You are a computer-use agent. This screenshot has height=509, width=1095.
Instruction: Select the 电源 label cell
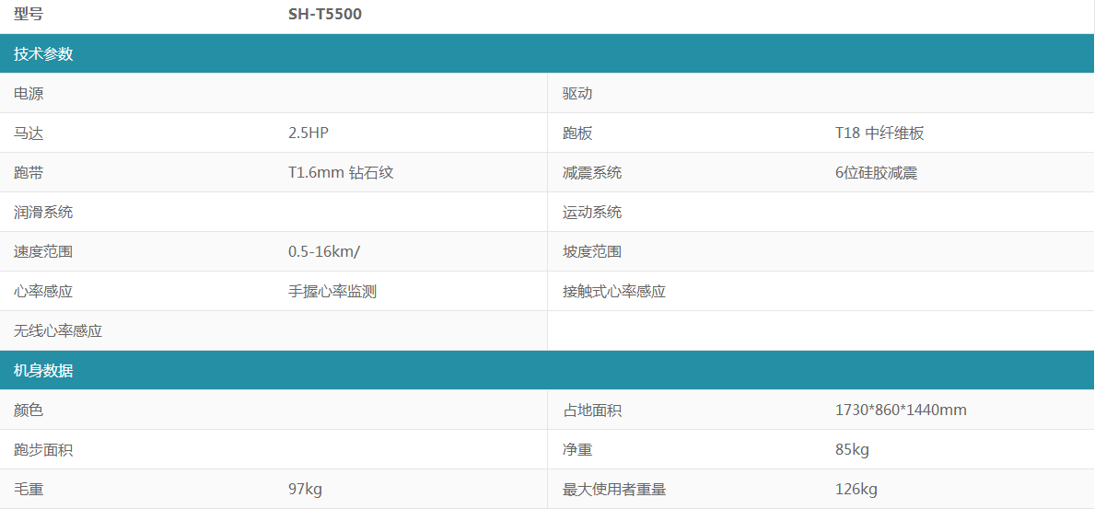pos(29,94)
